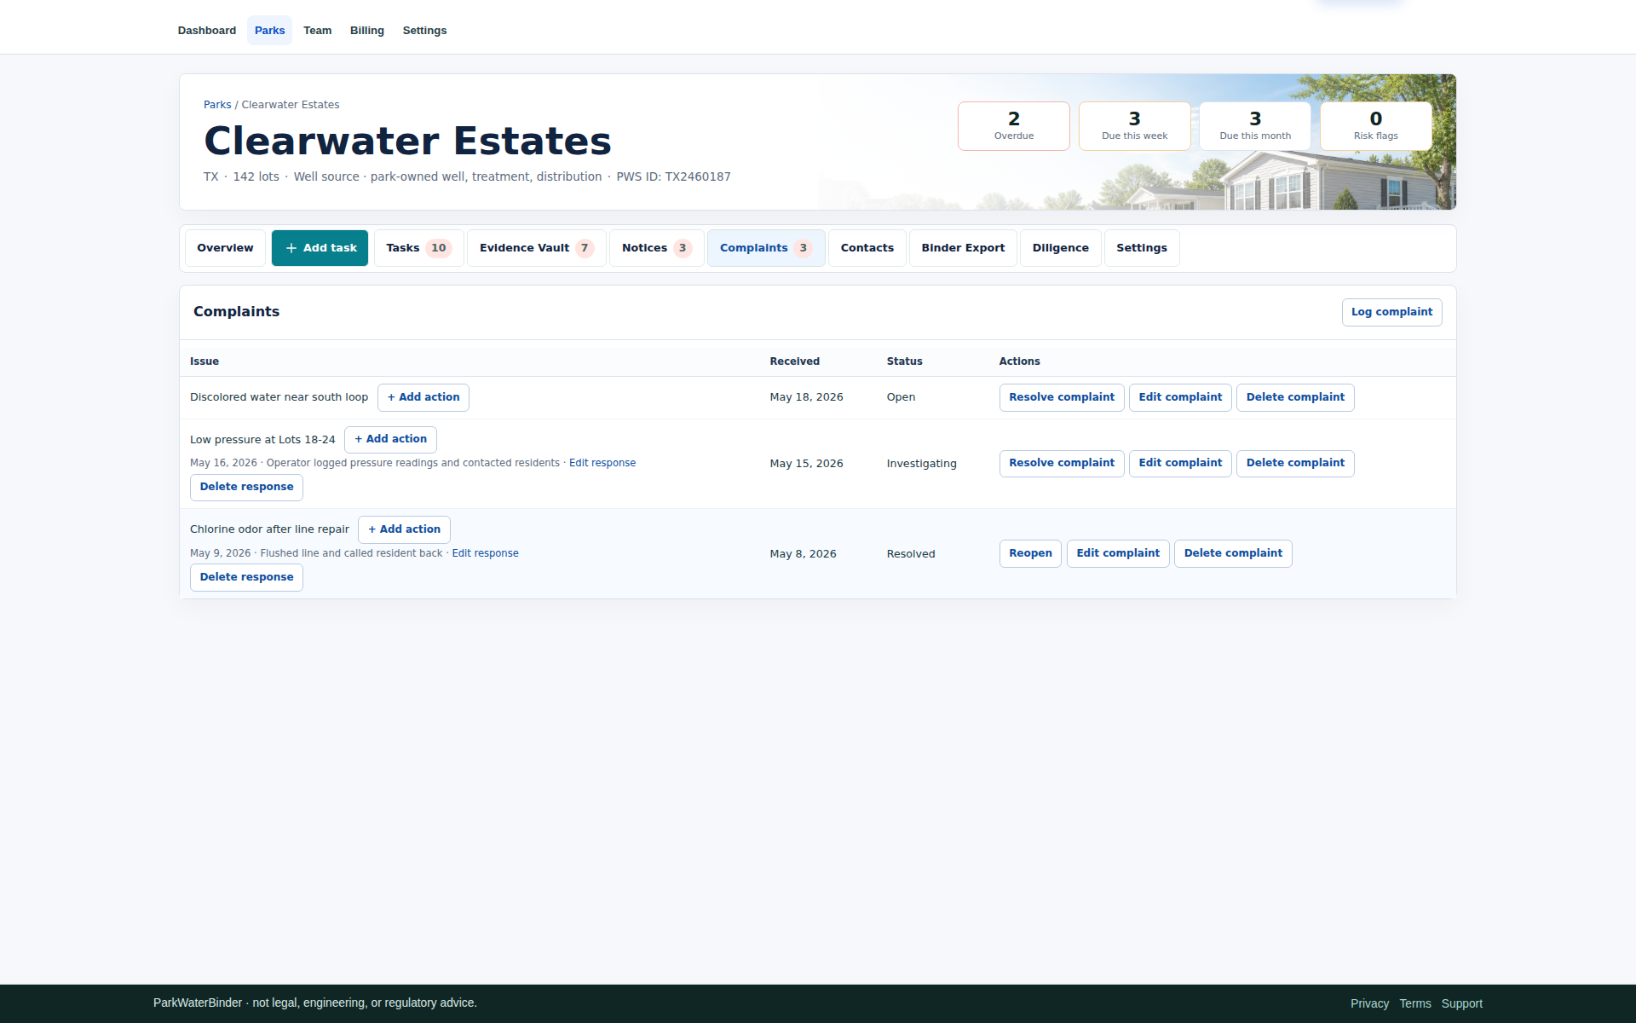Edit the Chlorine odor complaint
This screenshot has width=1636, height=1023.
pos(1118,553)
